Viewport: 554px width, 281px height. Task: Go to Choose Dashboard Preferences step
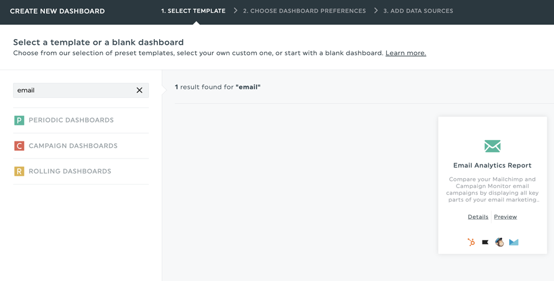point(304,11)
